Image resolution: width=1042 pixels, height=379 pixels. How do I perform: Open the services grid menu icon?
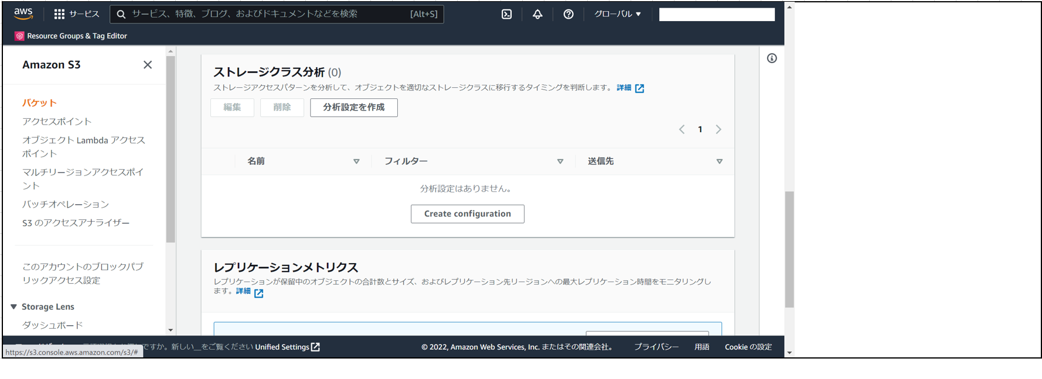[x=59, y=14]
